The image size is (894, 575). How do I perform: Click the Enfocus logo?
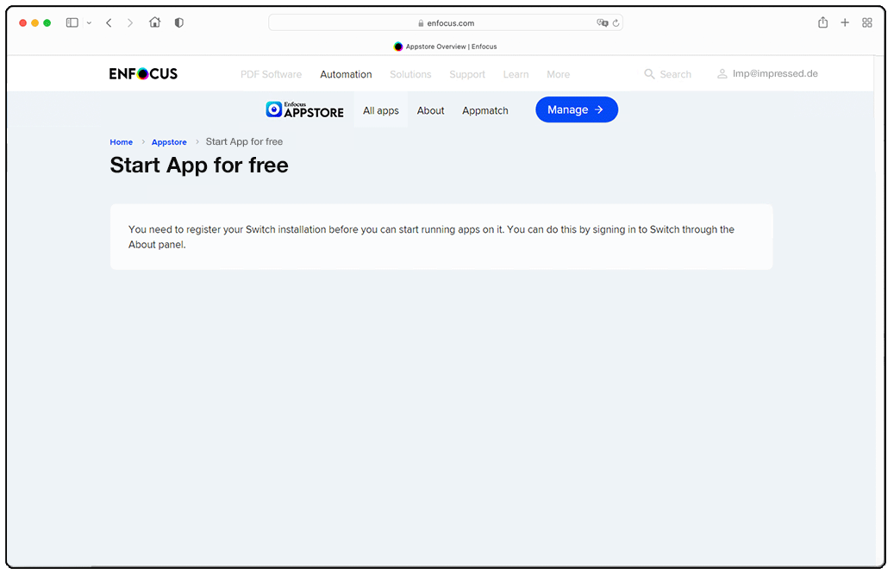point(143,73)
